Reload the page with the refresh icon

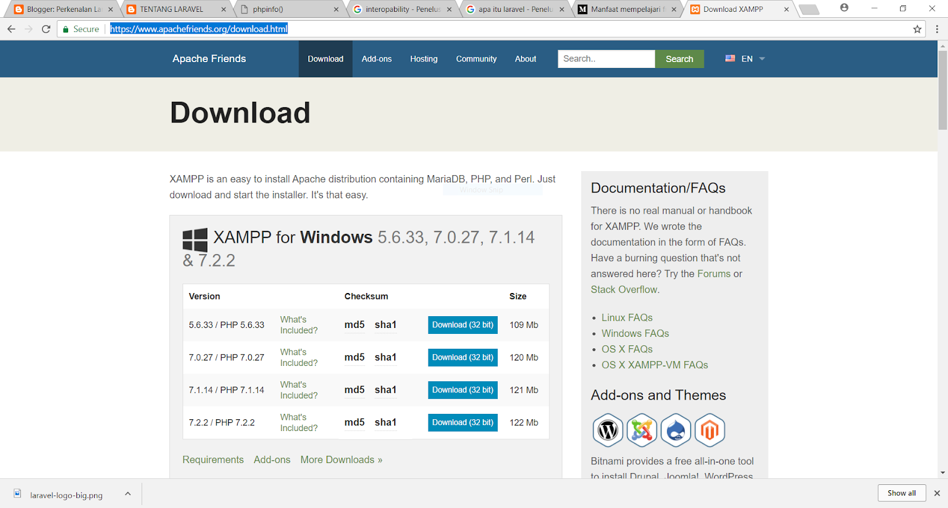(x=46, y=29)
